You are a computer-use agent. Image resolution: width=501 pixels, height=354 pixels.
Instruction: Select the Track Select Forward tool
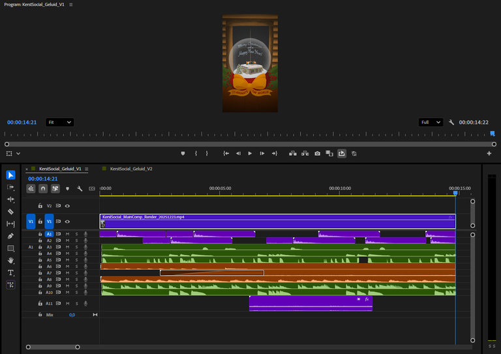coord(10,187)
